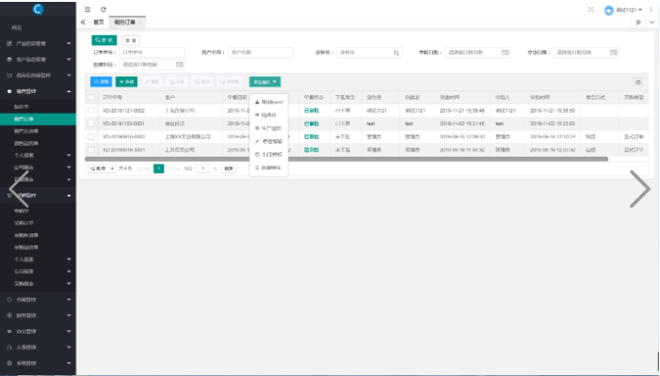Click 产品信息管理 grid icon in sidebar
The height and width of the screenshot is (376, 660).
9,43
